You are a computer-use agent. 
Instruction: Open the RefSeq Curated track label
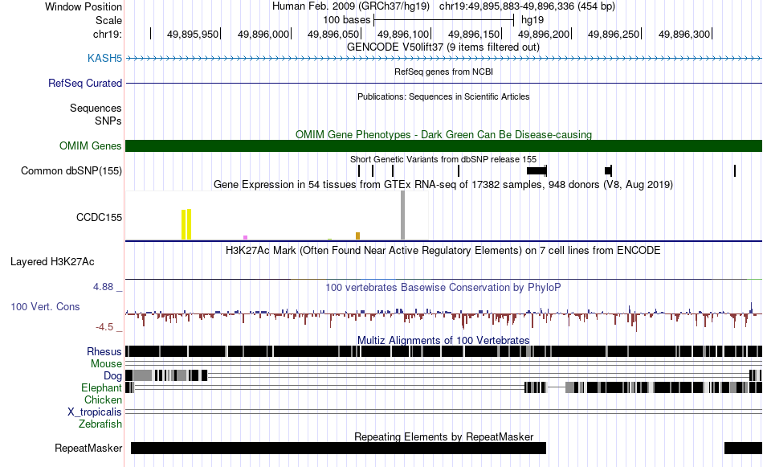click(84, 84)
